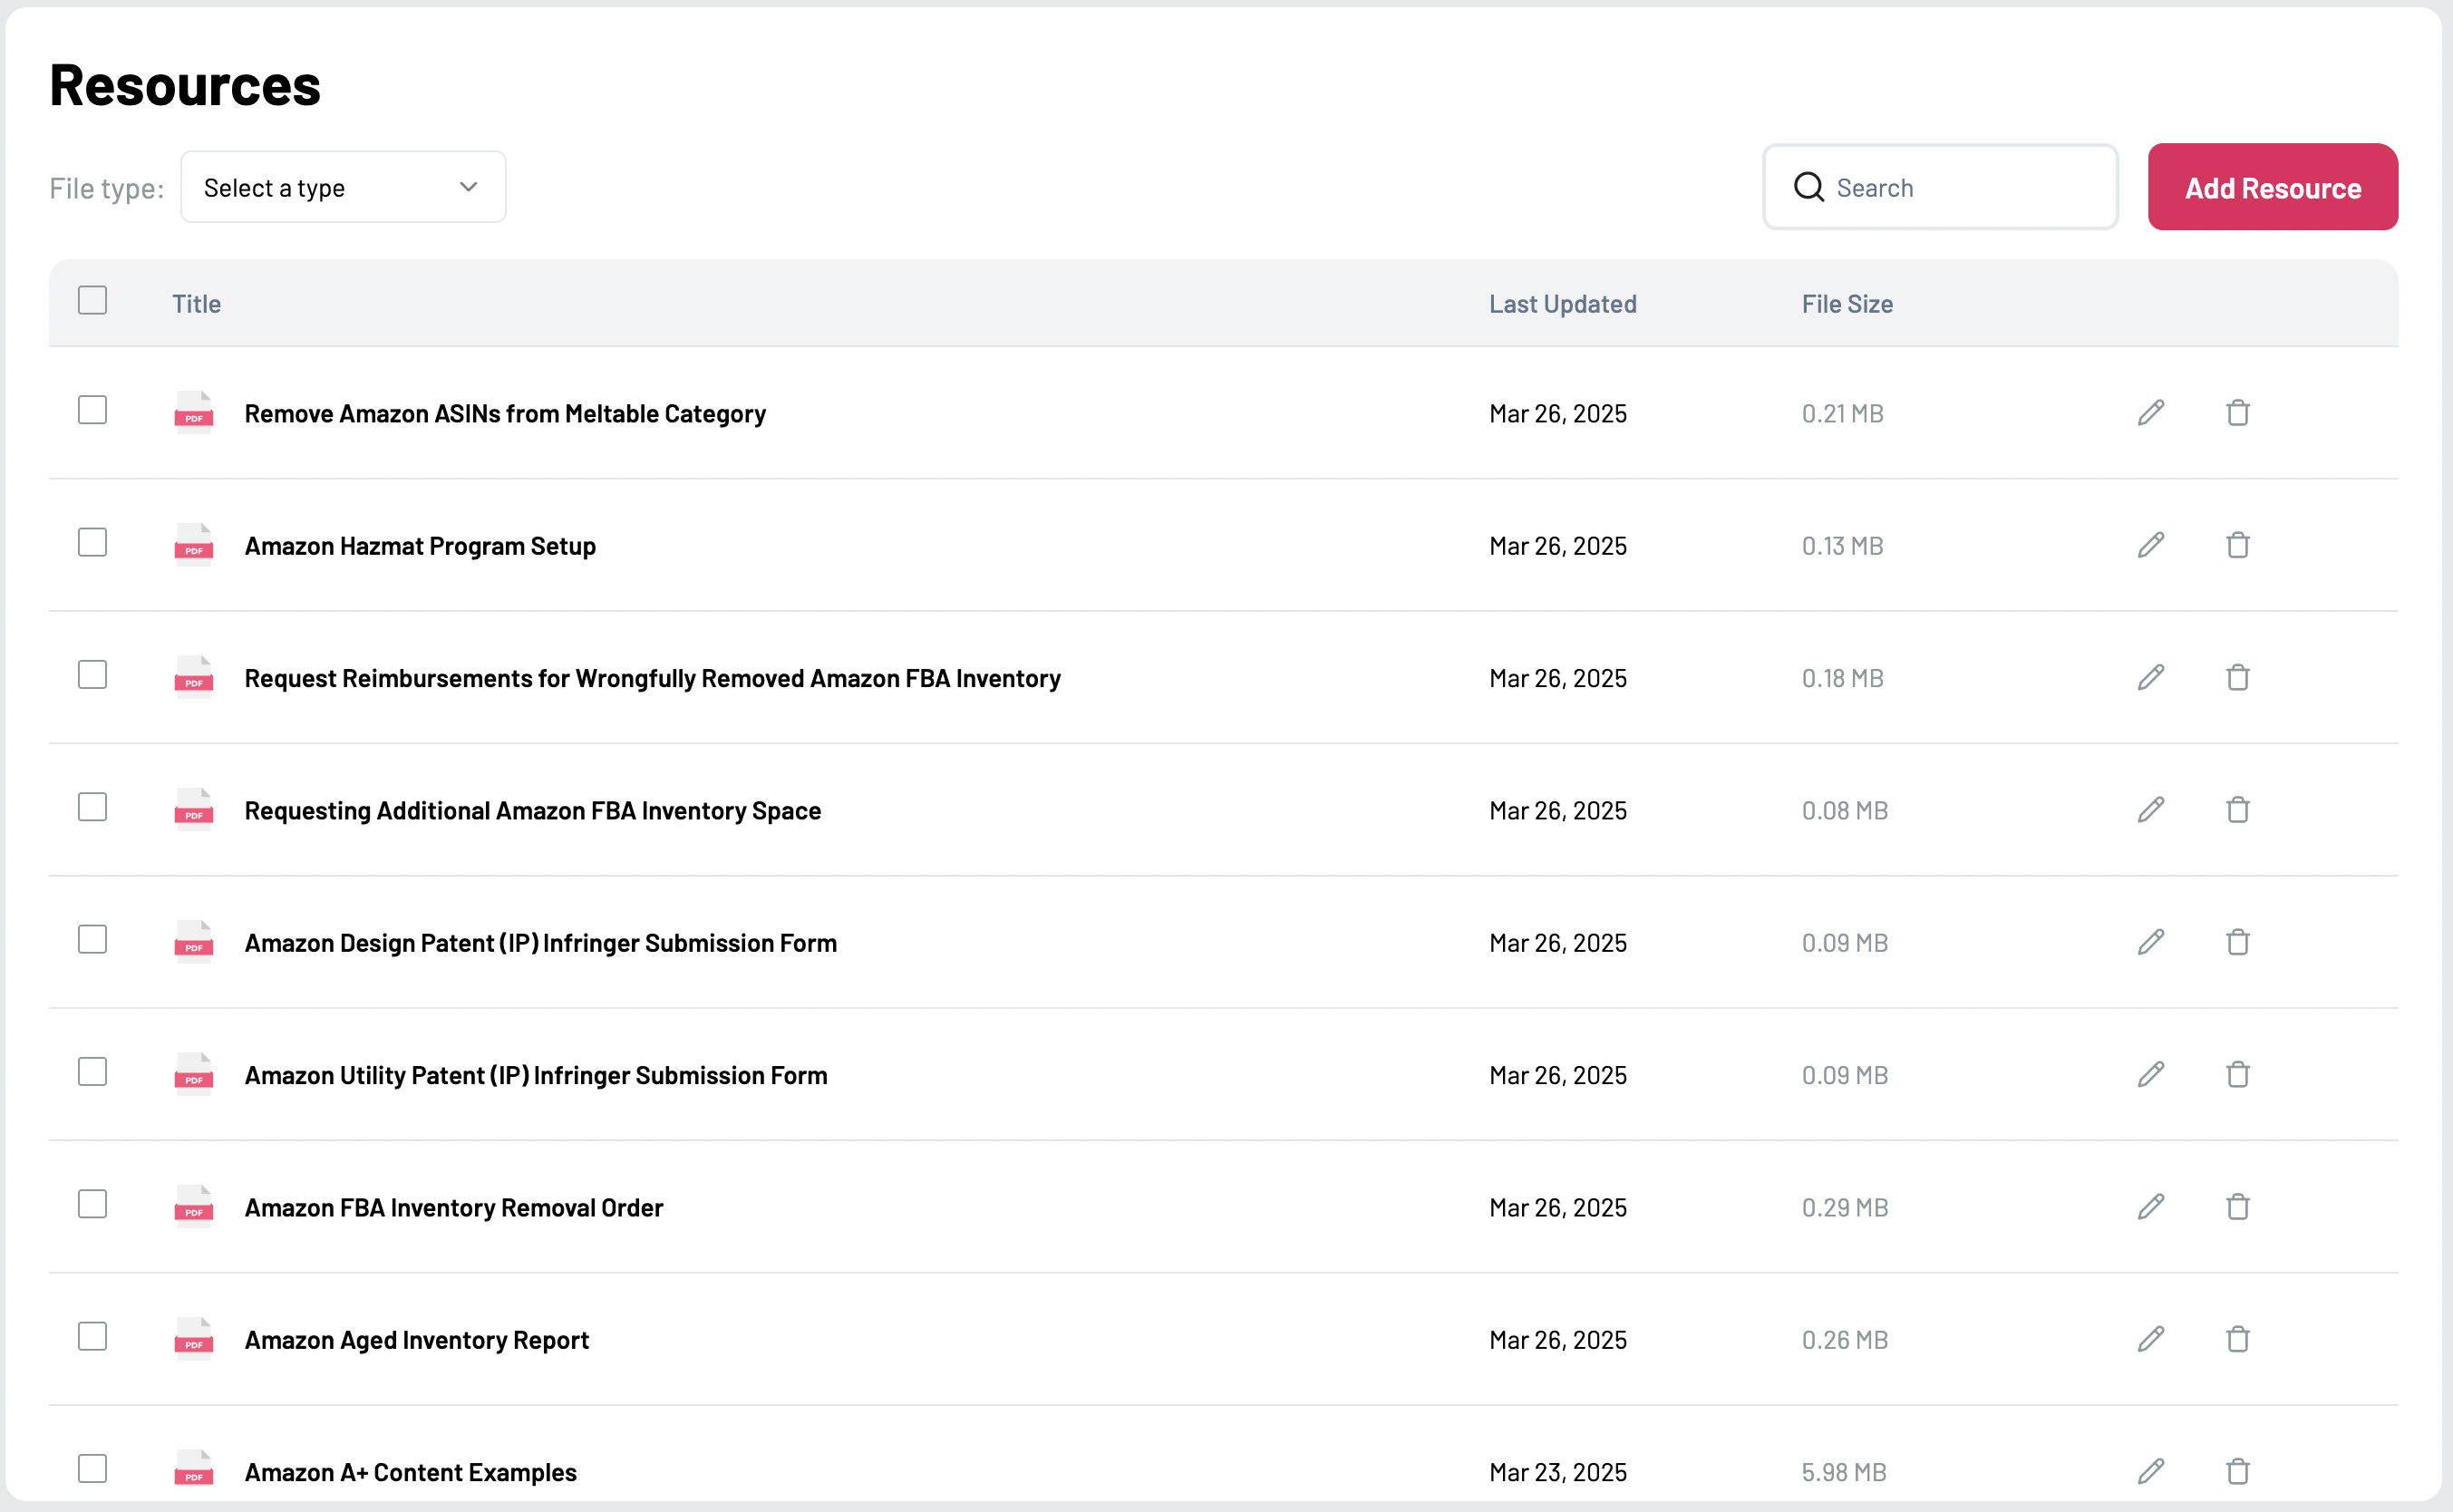Delete the Remove Amazon ASINs from Meltable Category resource
The image size is (2453, 1512).
2238,413
